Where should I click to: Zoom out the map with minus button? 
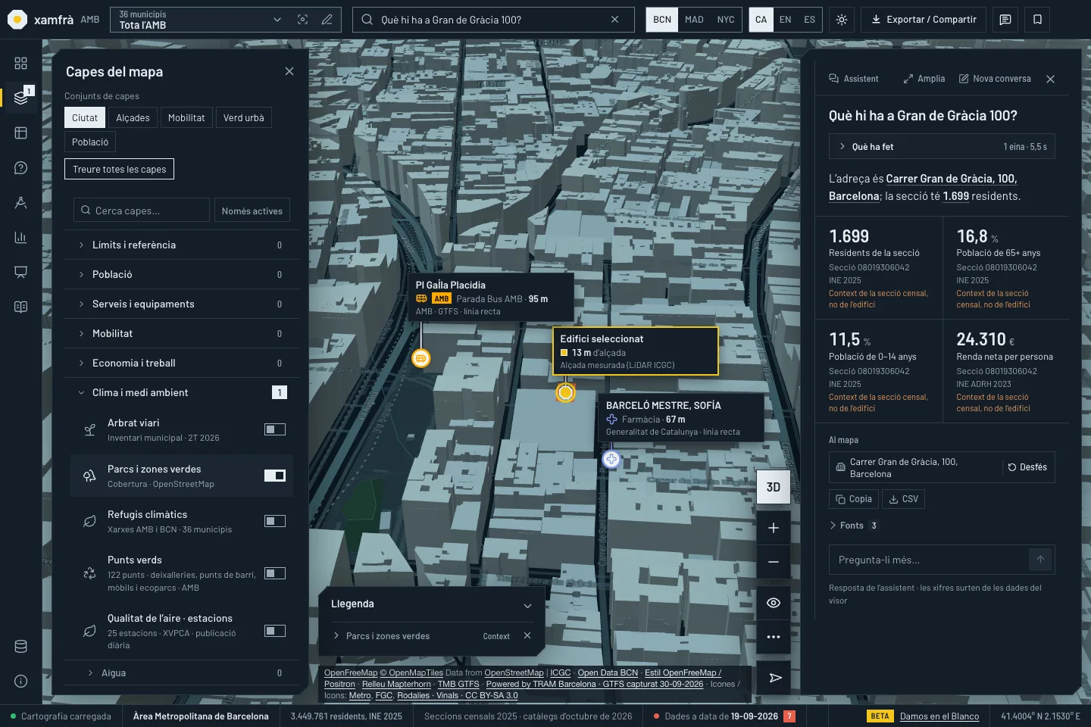click(x=774, y=562)
